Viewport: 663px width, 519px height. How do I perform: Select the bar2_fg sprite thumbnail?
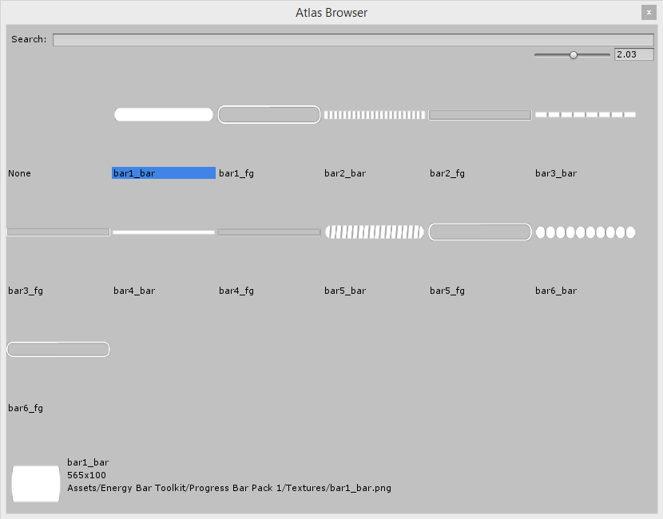[x=480, y=115]
